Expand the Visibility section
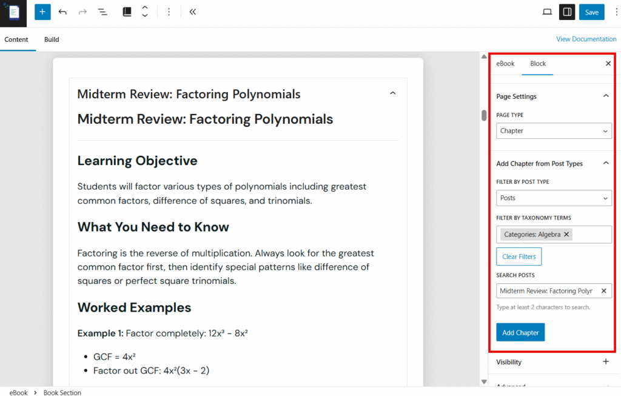The height and width of the screenshot is (396, 621). [605, 361]
